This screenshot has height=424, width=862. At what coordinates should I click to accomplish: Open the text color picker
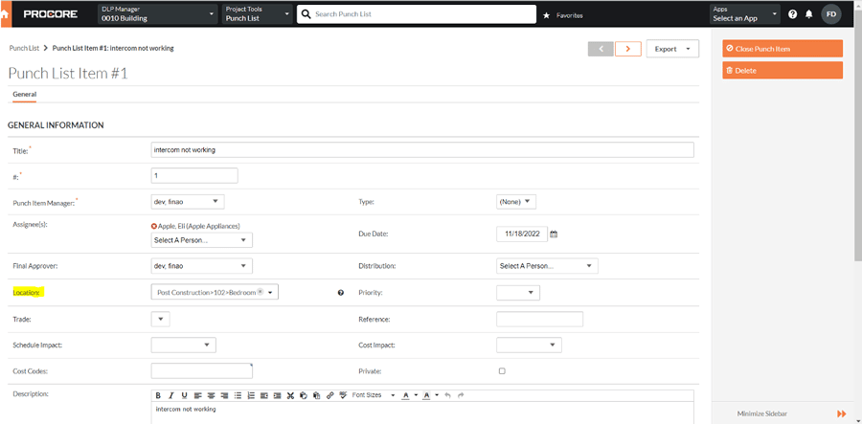(x=410, y=395)
